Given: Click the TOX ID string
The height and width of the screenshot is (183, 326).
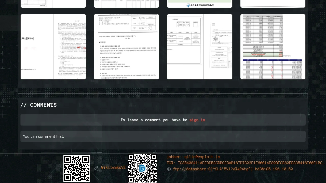Looking at the screenshot, I should coord(251,163).
